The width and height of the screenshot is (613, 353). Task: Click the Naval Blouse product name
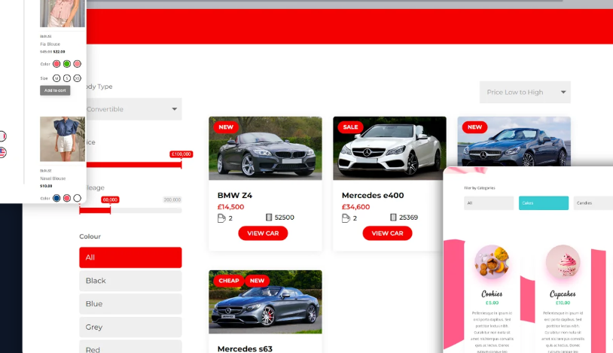(53, 178)
